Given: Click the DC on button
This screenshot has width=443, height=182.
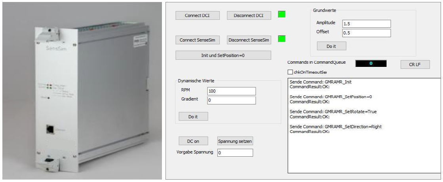Looking at the screenshot, I should pos(193,141).
